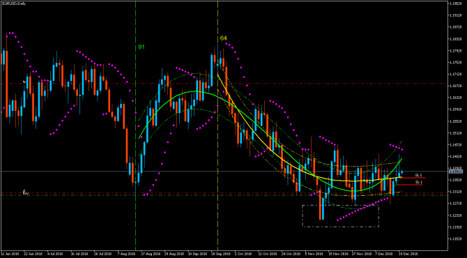467x258 pixels.
Task: Select the red line under SL 2
Action: pos(412,178)
